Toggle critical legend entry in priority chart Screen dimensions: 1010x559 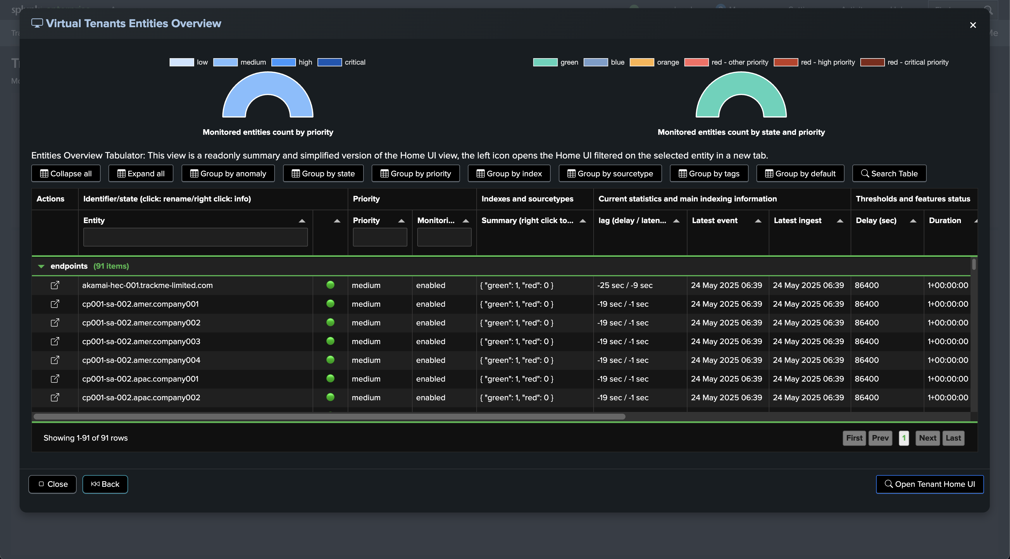pos(341,62)
